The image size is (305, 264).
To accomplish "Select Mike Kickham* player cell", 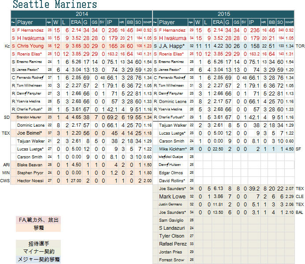I will pyautogui.click(x=173, y=149).
